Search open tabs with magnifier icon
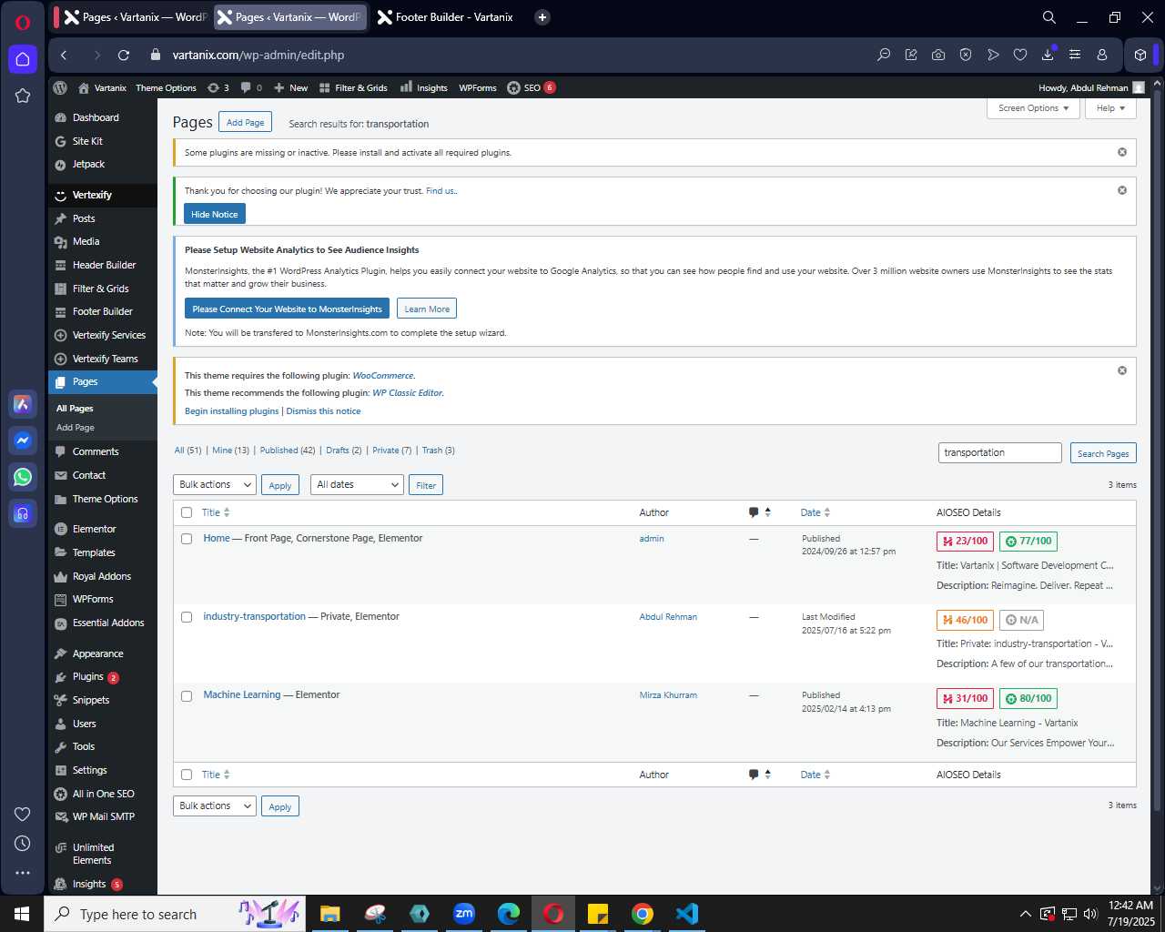This screenshot has height=932, width=1165. (1049, 17)
